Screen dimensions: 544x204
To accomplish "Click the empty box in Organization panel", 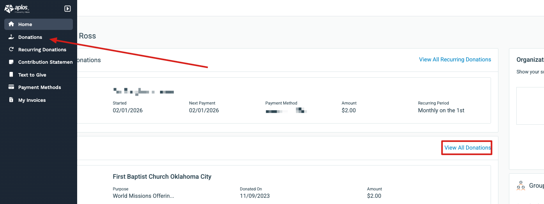I will (x=530, y=106).
